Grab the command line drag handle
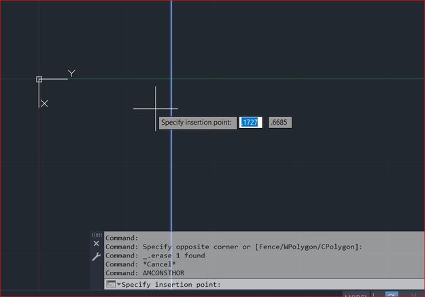 97,235
